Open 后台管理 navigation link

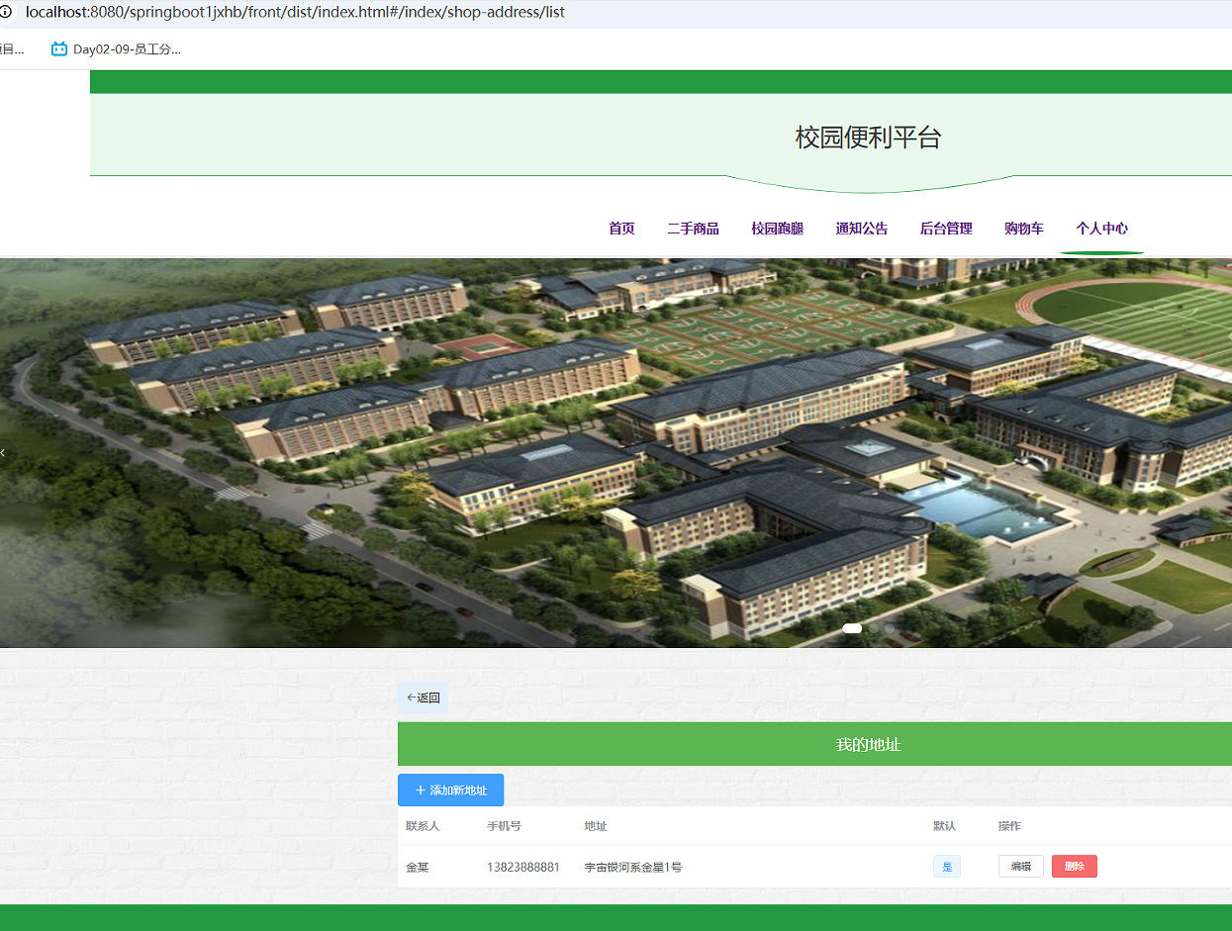pyautogui.click(x=946, y=229)
